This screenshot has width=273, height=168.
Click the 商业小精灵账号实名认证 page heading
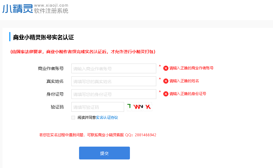44,38
